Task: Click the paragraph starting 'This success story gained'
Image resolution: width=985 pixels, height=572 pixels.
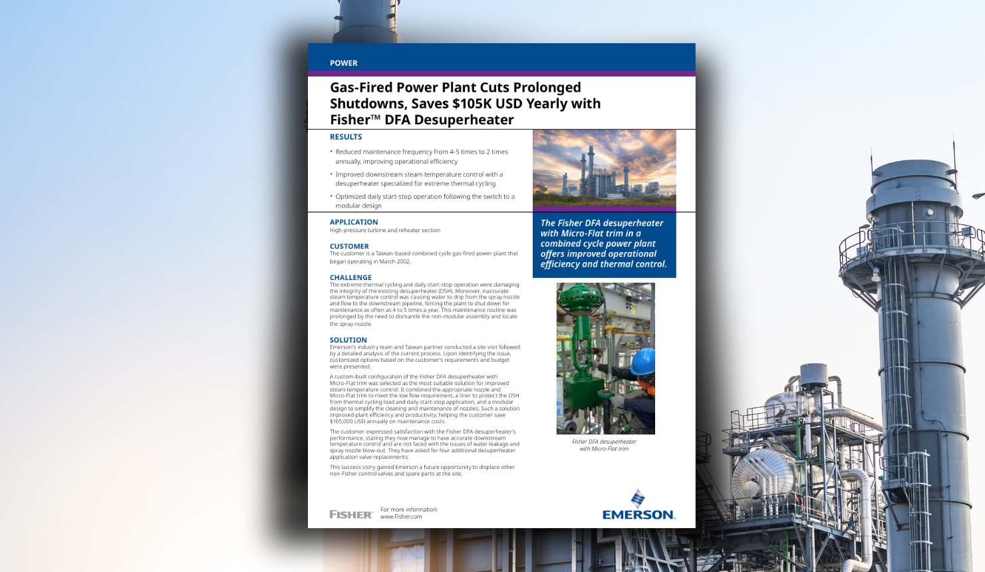Action: coord(422,470)
